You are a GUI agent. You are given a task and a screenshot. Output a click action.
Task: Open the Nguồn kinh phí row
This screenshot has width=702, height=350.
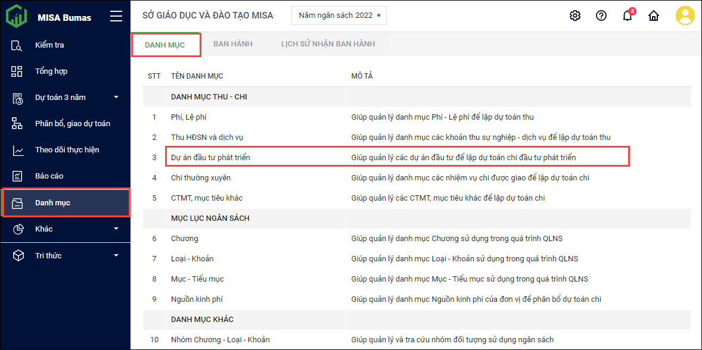tap(197, 299)
